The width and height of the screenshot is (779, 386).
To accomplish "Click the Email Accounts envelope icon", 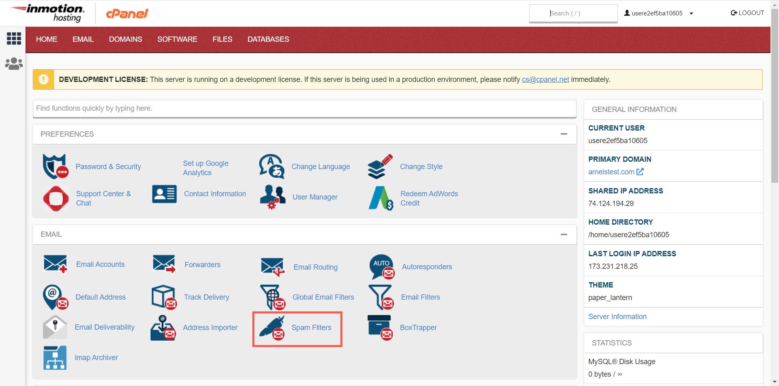I will [55, 264].
